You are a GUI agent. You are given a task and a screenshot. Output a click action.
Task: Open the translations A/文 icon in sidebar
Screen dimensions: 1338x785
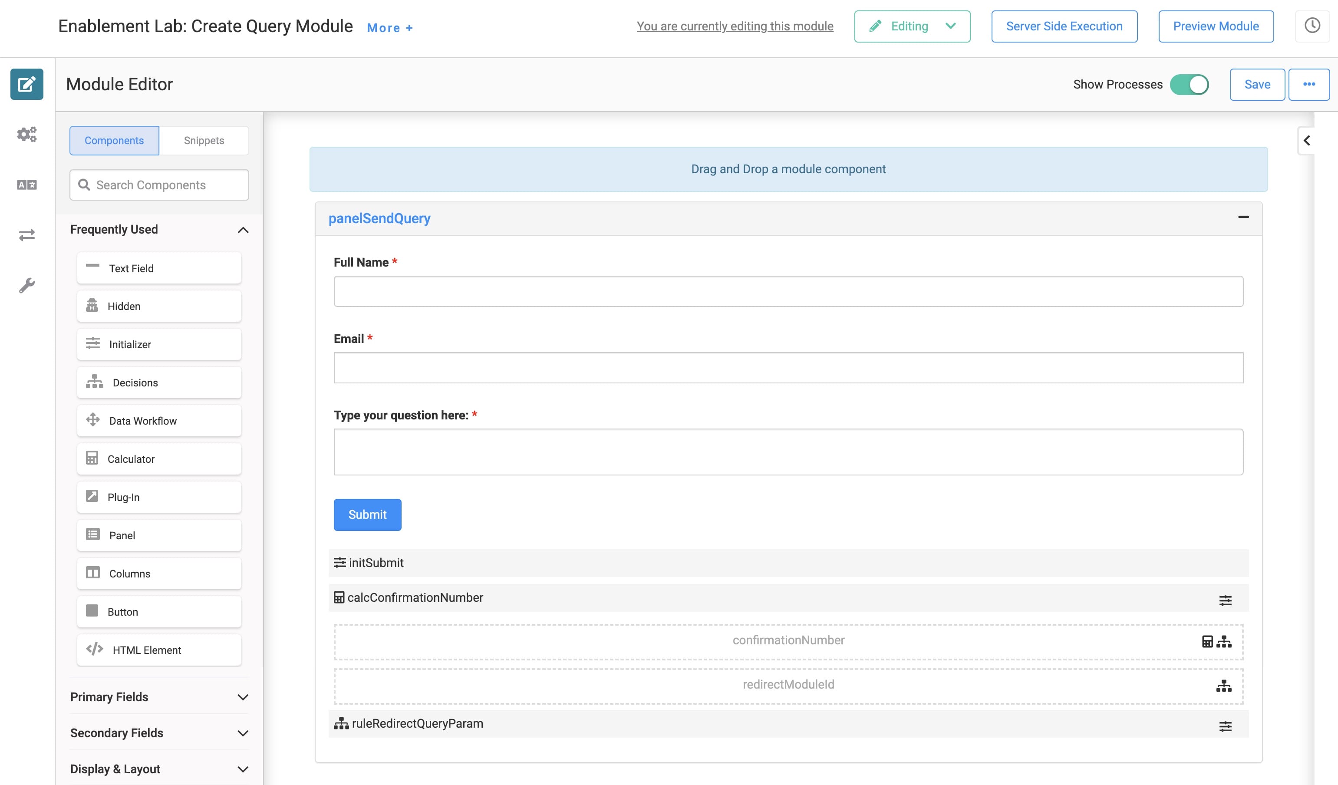click(26, 184)
